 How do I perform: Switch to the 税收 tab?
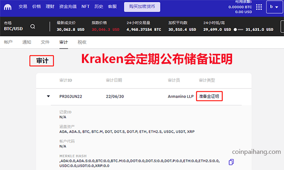pos(82,42)
